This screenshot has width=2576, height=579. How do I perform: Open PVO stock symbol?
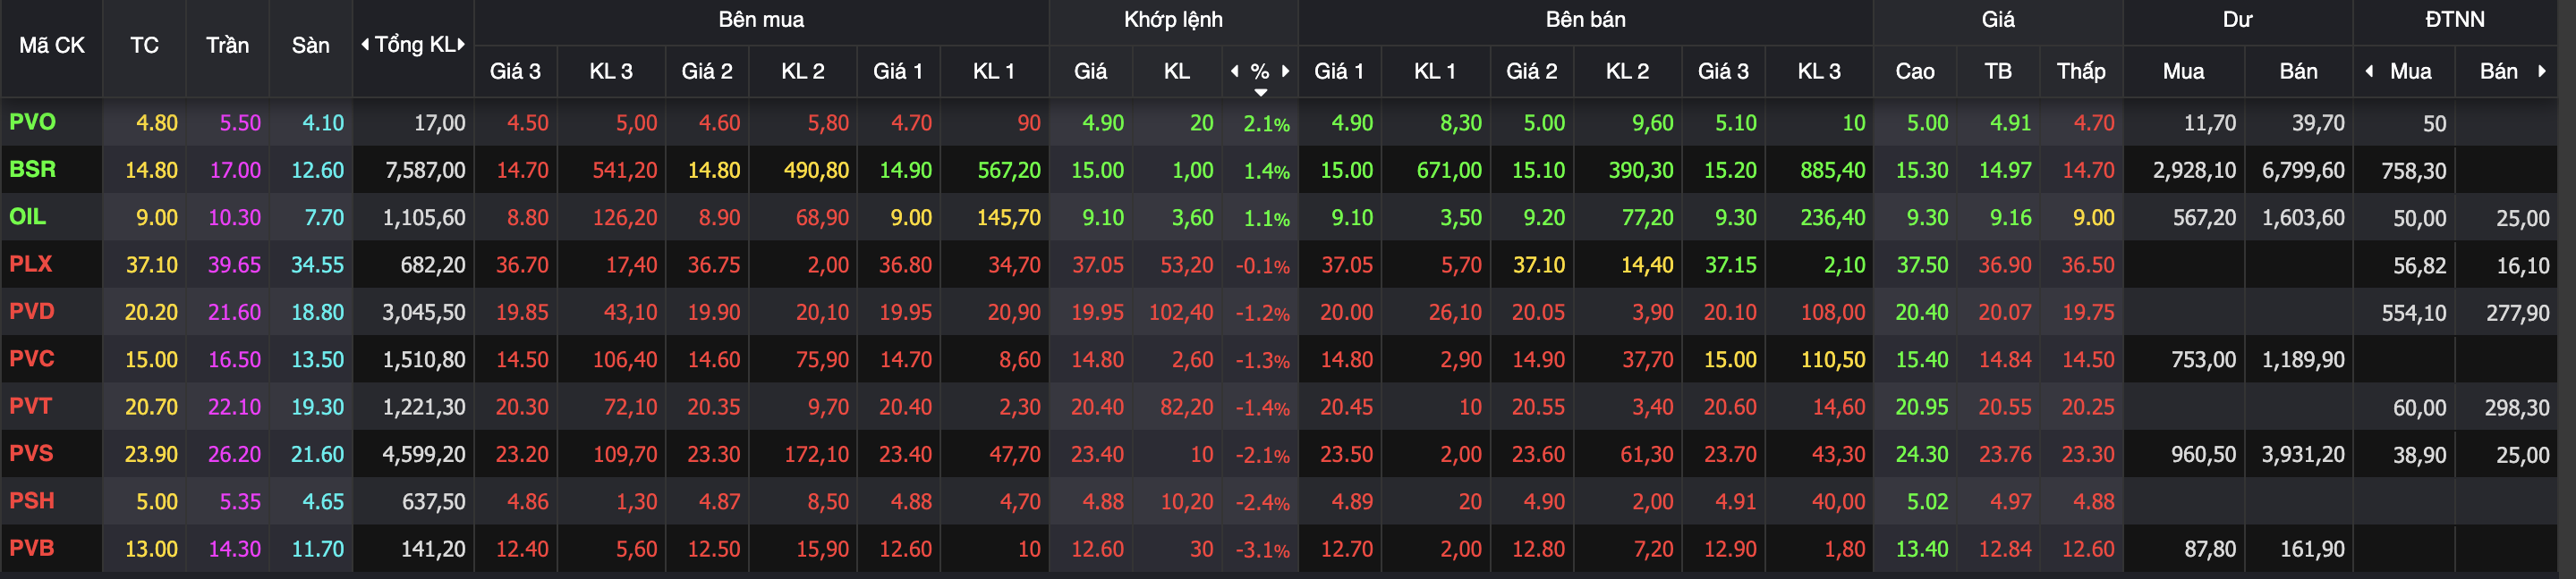pos(32,122)
